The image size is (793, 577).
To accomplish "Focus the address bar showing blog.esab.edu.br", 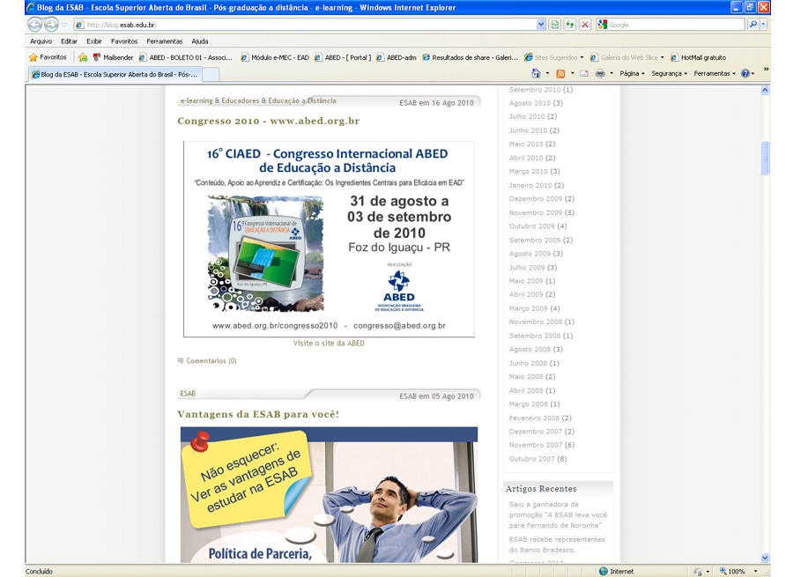I will 305,25.
